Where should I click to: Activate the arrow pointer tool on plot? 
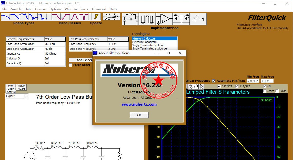pos(201,87)
